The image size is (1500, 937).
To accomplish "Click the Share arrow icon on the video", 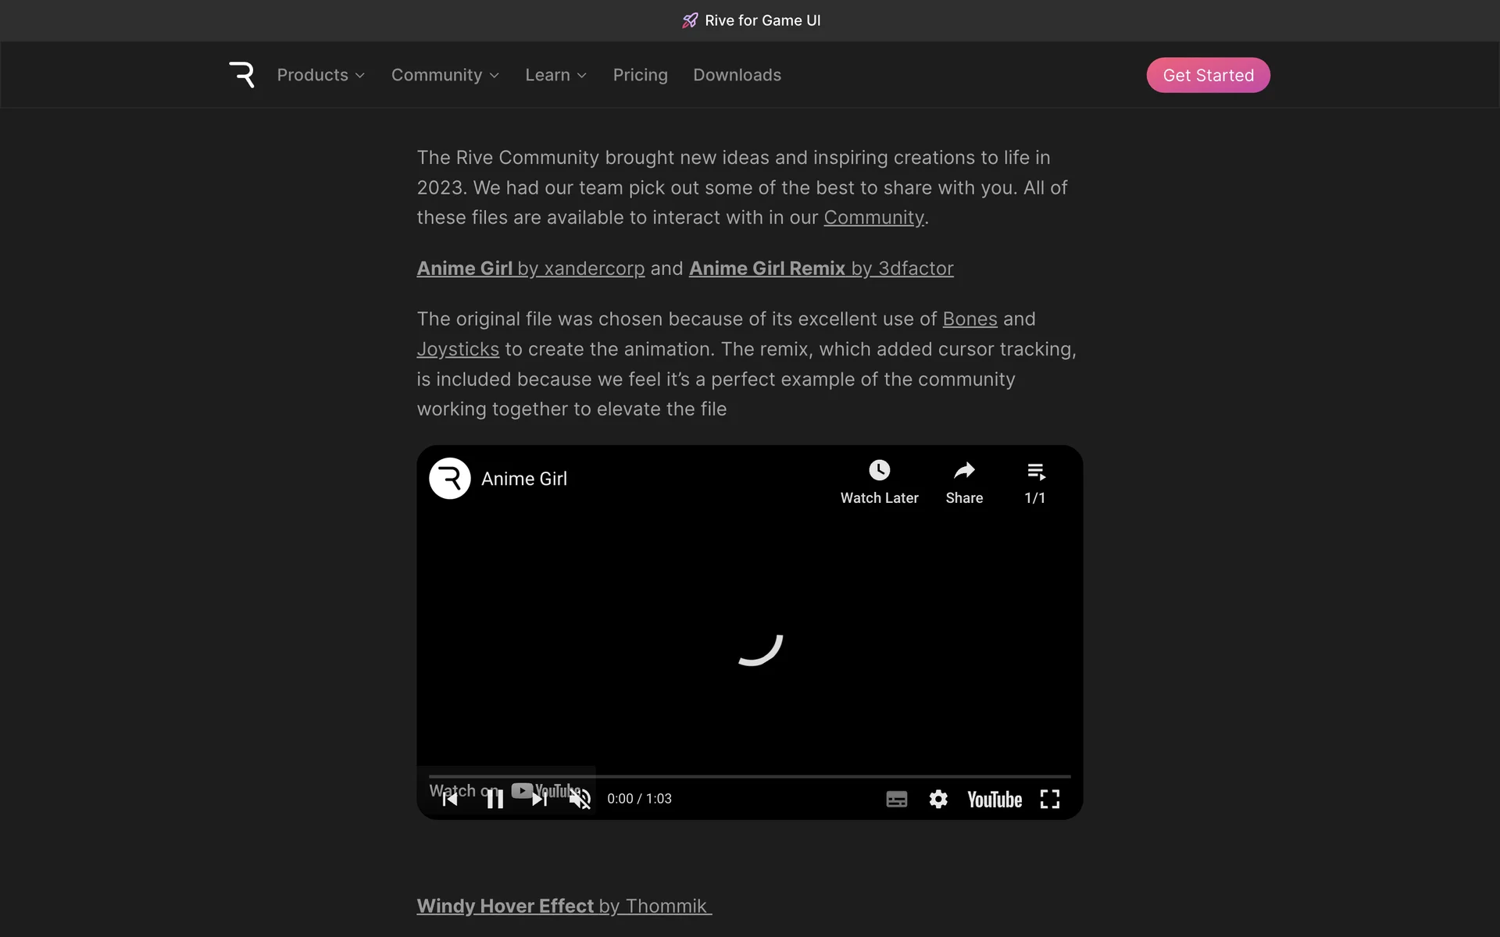I will click(x=964, y=470).
